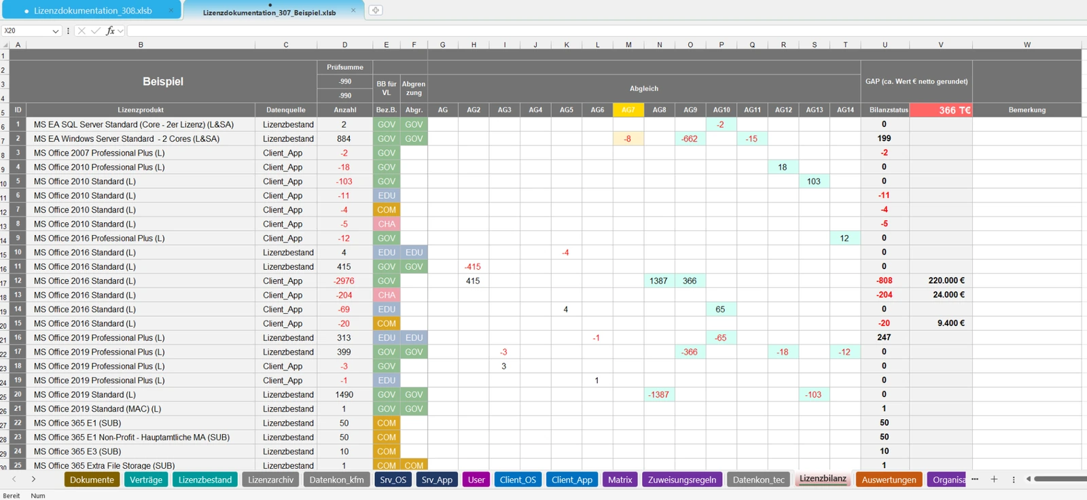Open the Client_OS sheet tab
1087x500 pixels.
click(x=518, y=480)
